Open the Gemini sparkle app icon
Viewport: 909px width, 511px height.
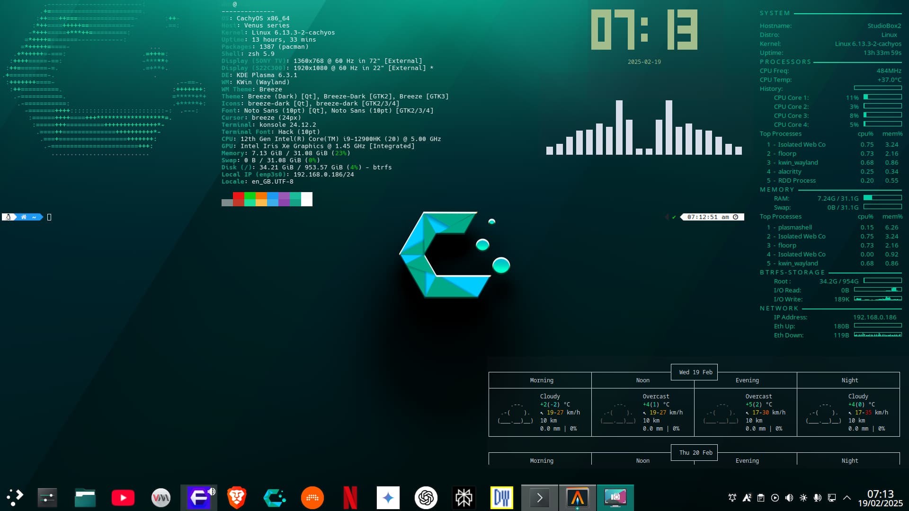tap(388, 497)
